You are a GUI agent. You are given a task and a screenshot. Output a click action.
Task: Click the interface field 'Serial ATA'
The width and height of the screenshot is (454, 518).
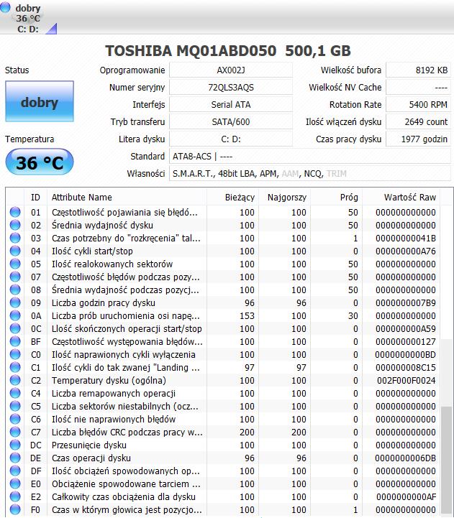click(x=231, y=104)
